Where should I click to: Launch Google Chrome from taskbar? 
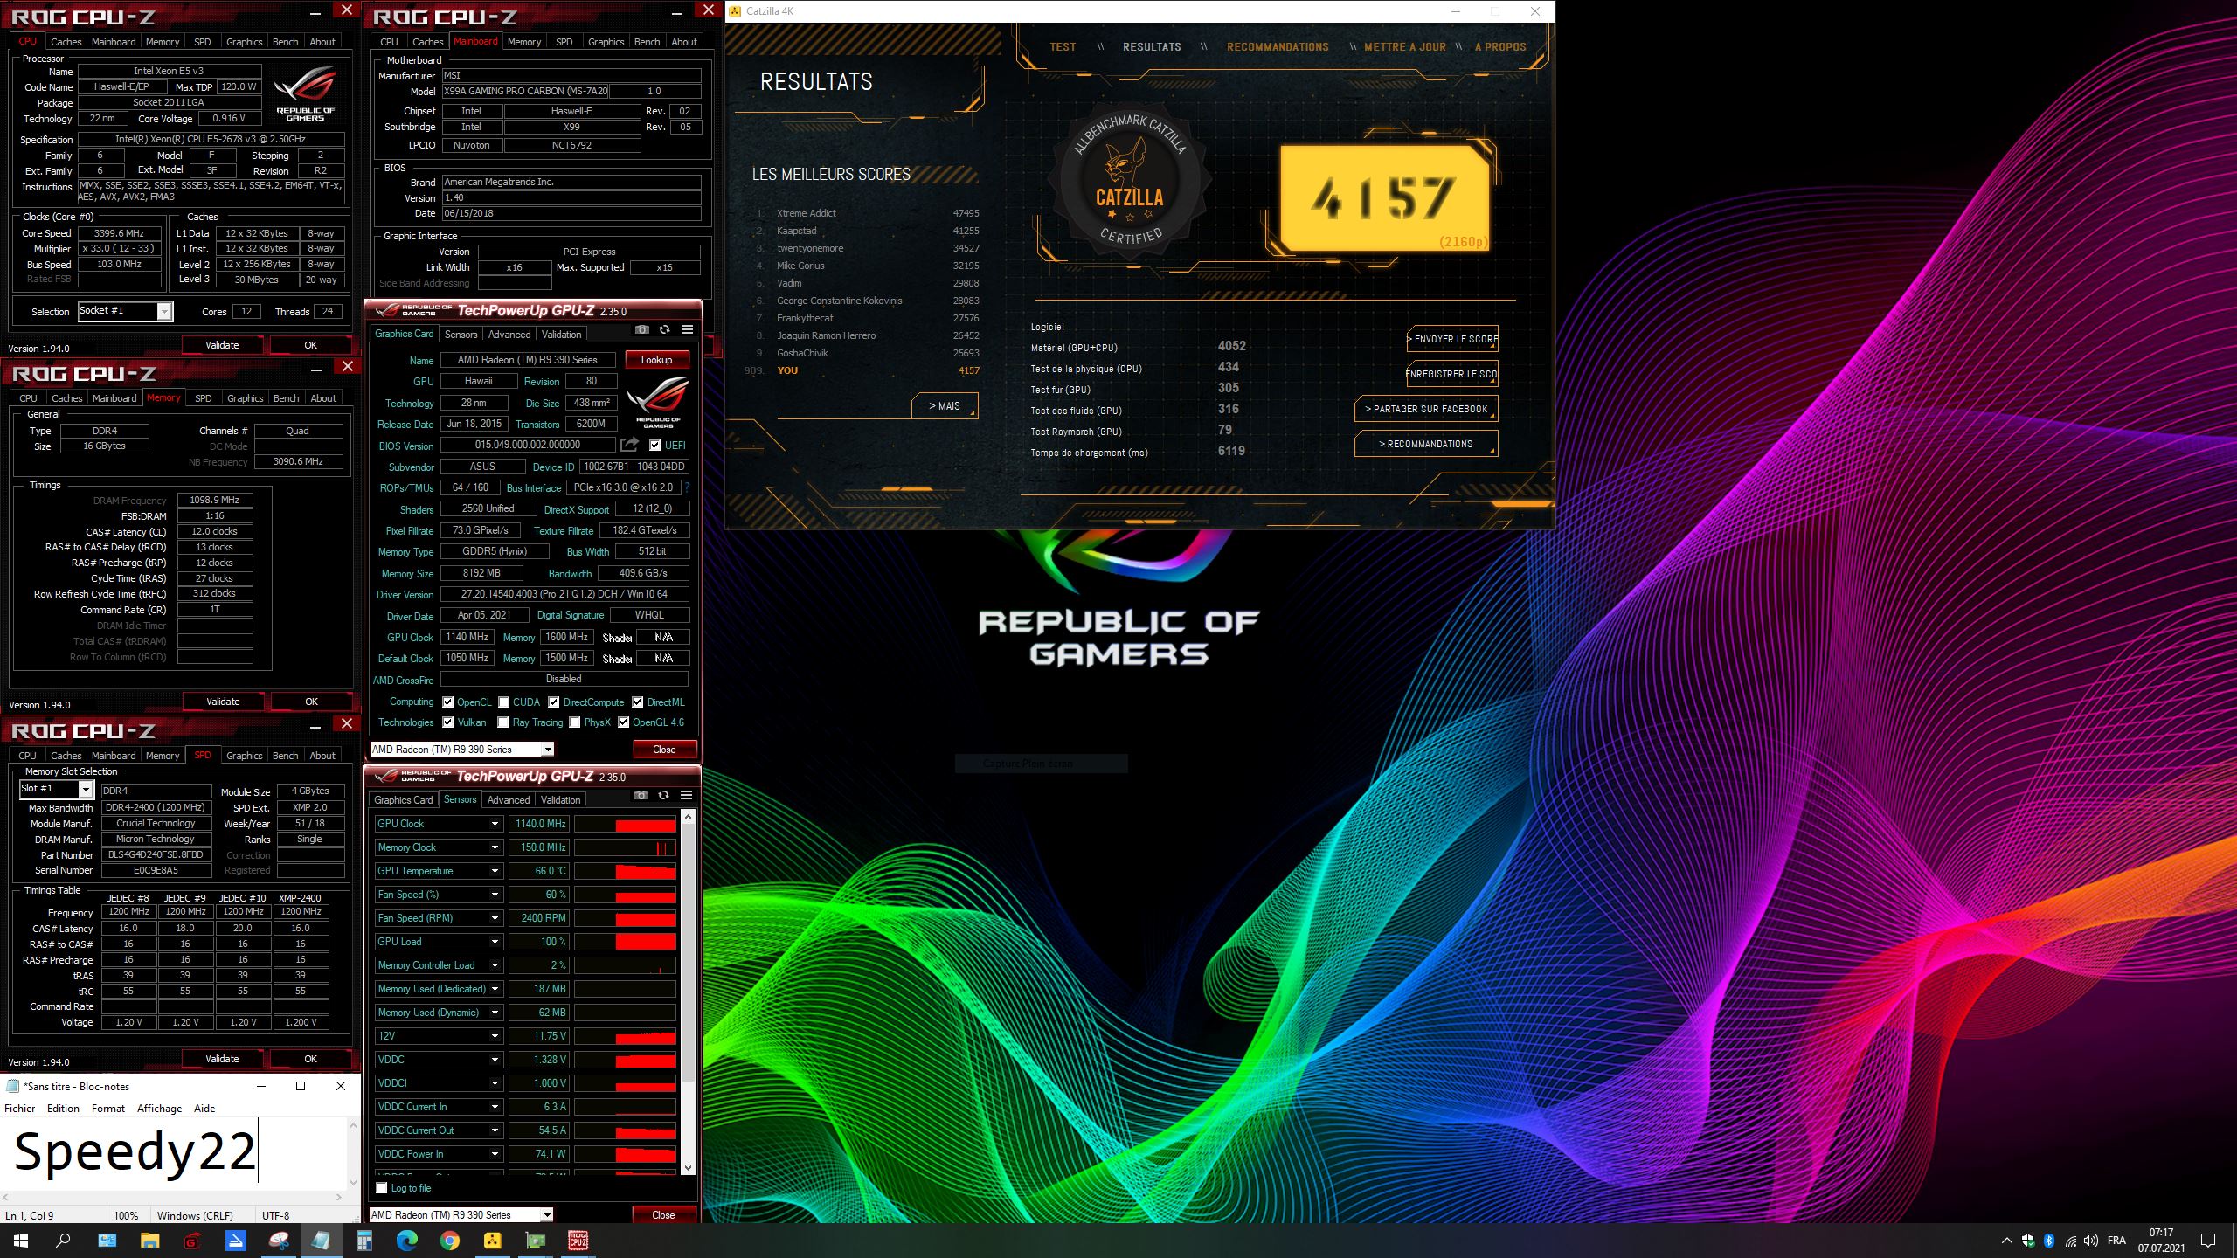450,1241
